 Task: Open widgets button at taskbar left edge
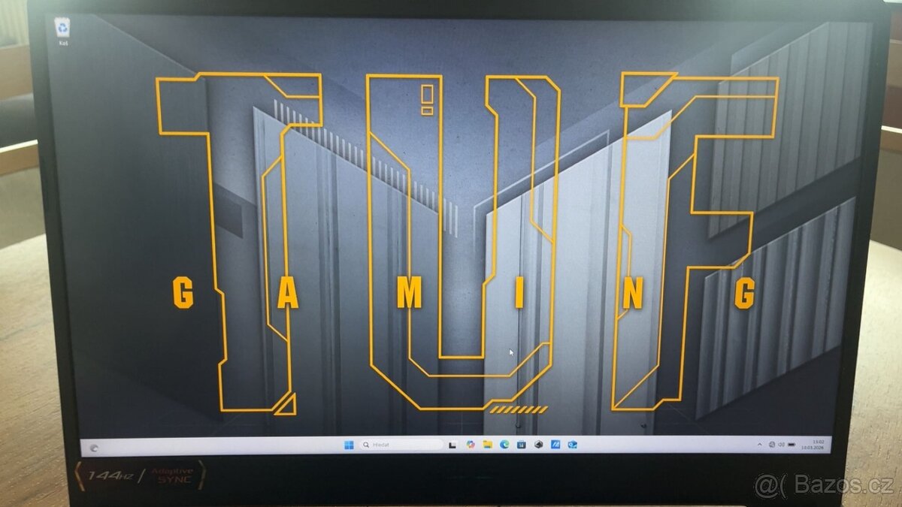93,448
